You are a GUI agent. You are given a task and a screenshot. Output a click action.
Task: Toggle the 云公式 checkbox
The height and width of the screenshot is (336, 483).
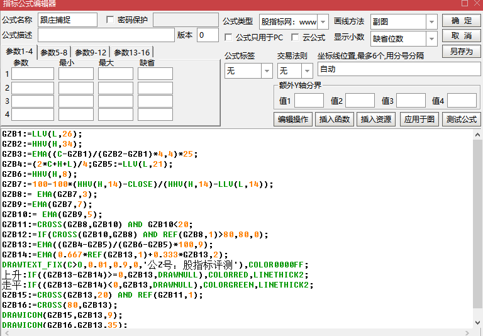tap(295, 37)
